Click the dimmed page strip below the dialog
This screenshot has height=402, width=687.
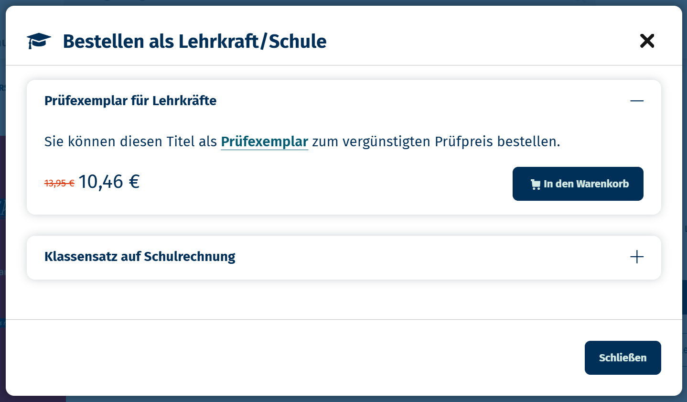click(x=334, y=399)
